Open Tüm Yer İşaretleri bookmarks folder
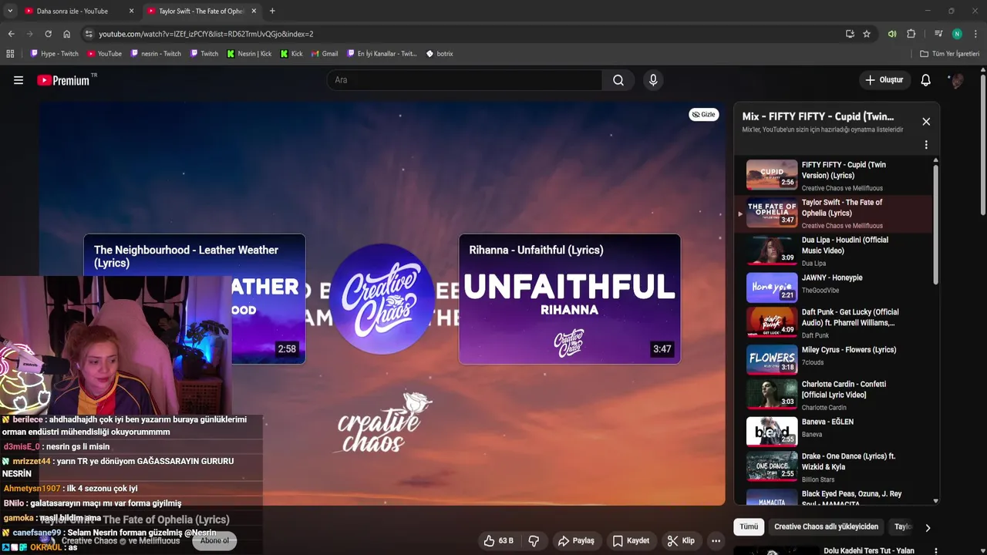This screenshot has width=987, height=555. (x=950, y=54)
